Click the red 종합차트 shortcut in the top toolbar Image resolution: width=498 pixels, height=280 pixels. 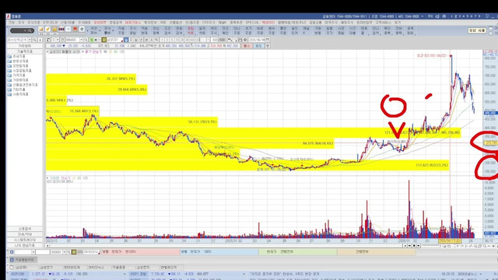[191, 31]
